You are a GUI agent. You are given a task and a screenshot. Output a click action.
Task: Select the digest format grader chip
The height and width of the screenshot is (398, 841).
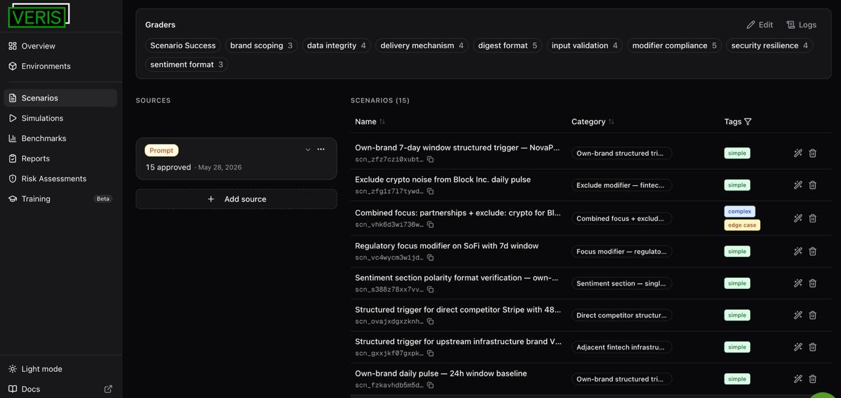[x=507, y=45]
